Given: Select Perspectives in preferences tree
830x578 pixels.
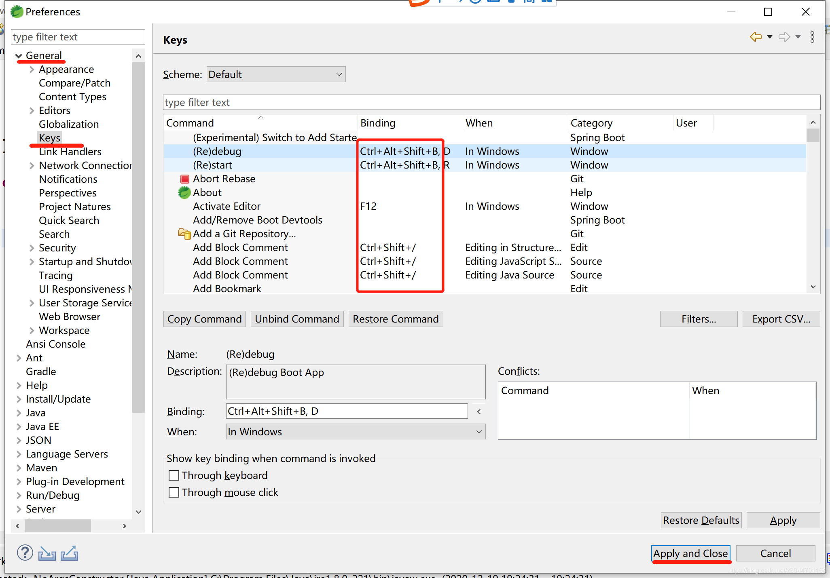Looking at the screenshot, I should pyautogui.click(x=68, y=193).
